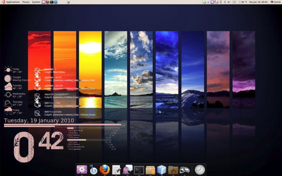Viewport: 282px width, 176px height.
Task: Click the Today weather sun icon
Action: [8, 70]
